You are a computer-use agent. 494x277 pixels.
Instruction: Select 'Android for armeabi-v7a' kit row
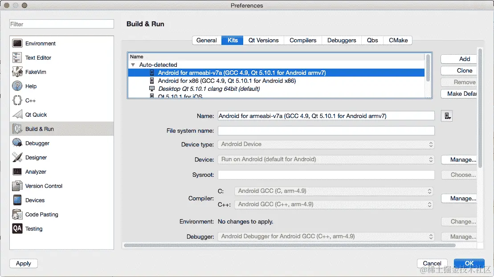tap(276, 73)
